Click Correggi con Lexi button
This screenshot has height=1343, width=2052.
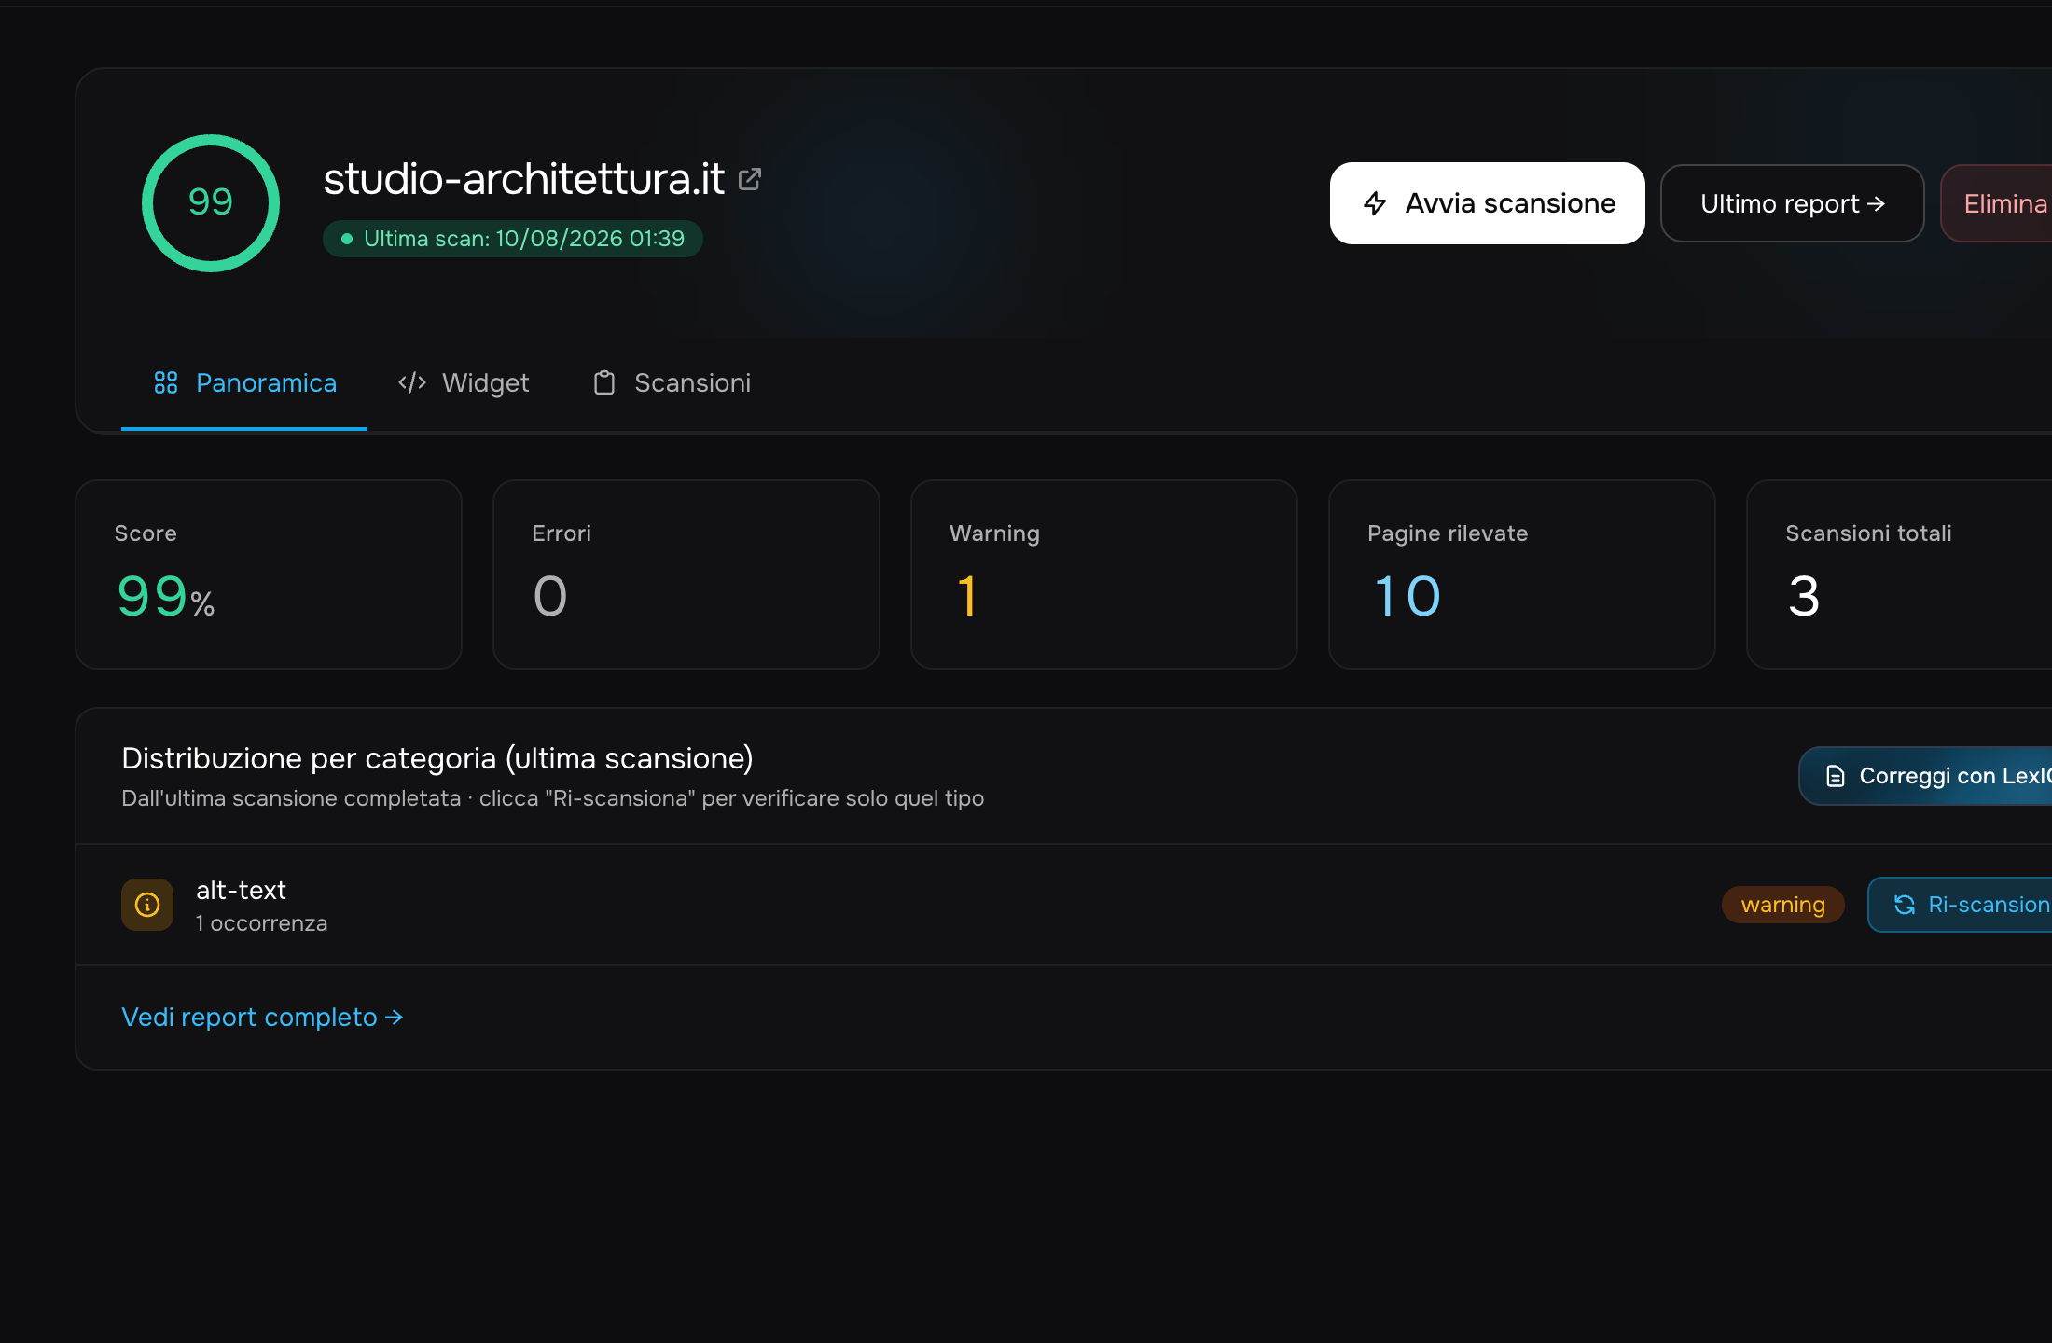click(1925, 776)
